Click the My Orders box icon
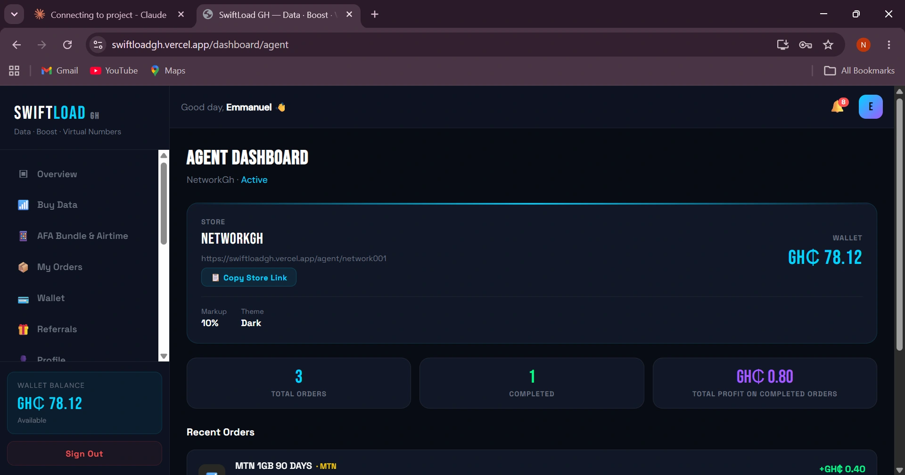The height and width of the screenshot is (475, 905). pos(23,267)
